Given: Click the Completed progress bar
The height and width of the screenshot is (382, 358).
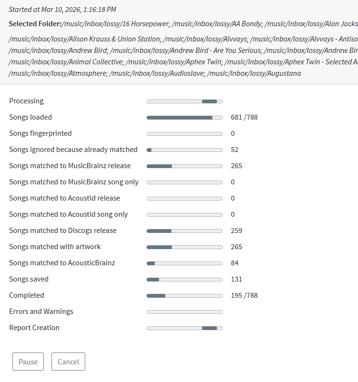Looking at the screenshot, I should (x=185, y=296).
